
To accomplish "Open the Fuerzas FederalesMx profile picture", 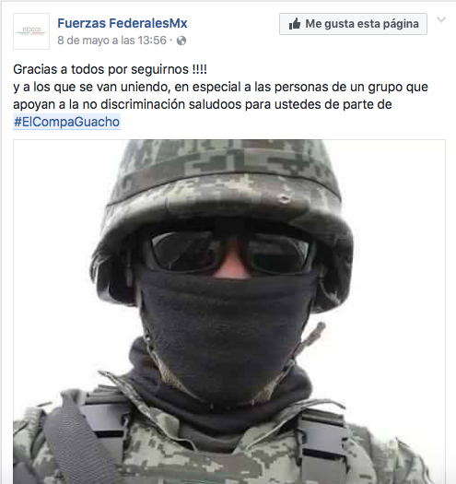I will coord(31,31).
